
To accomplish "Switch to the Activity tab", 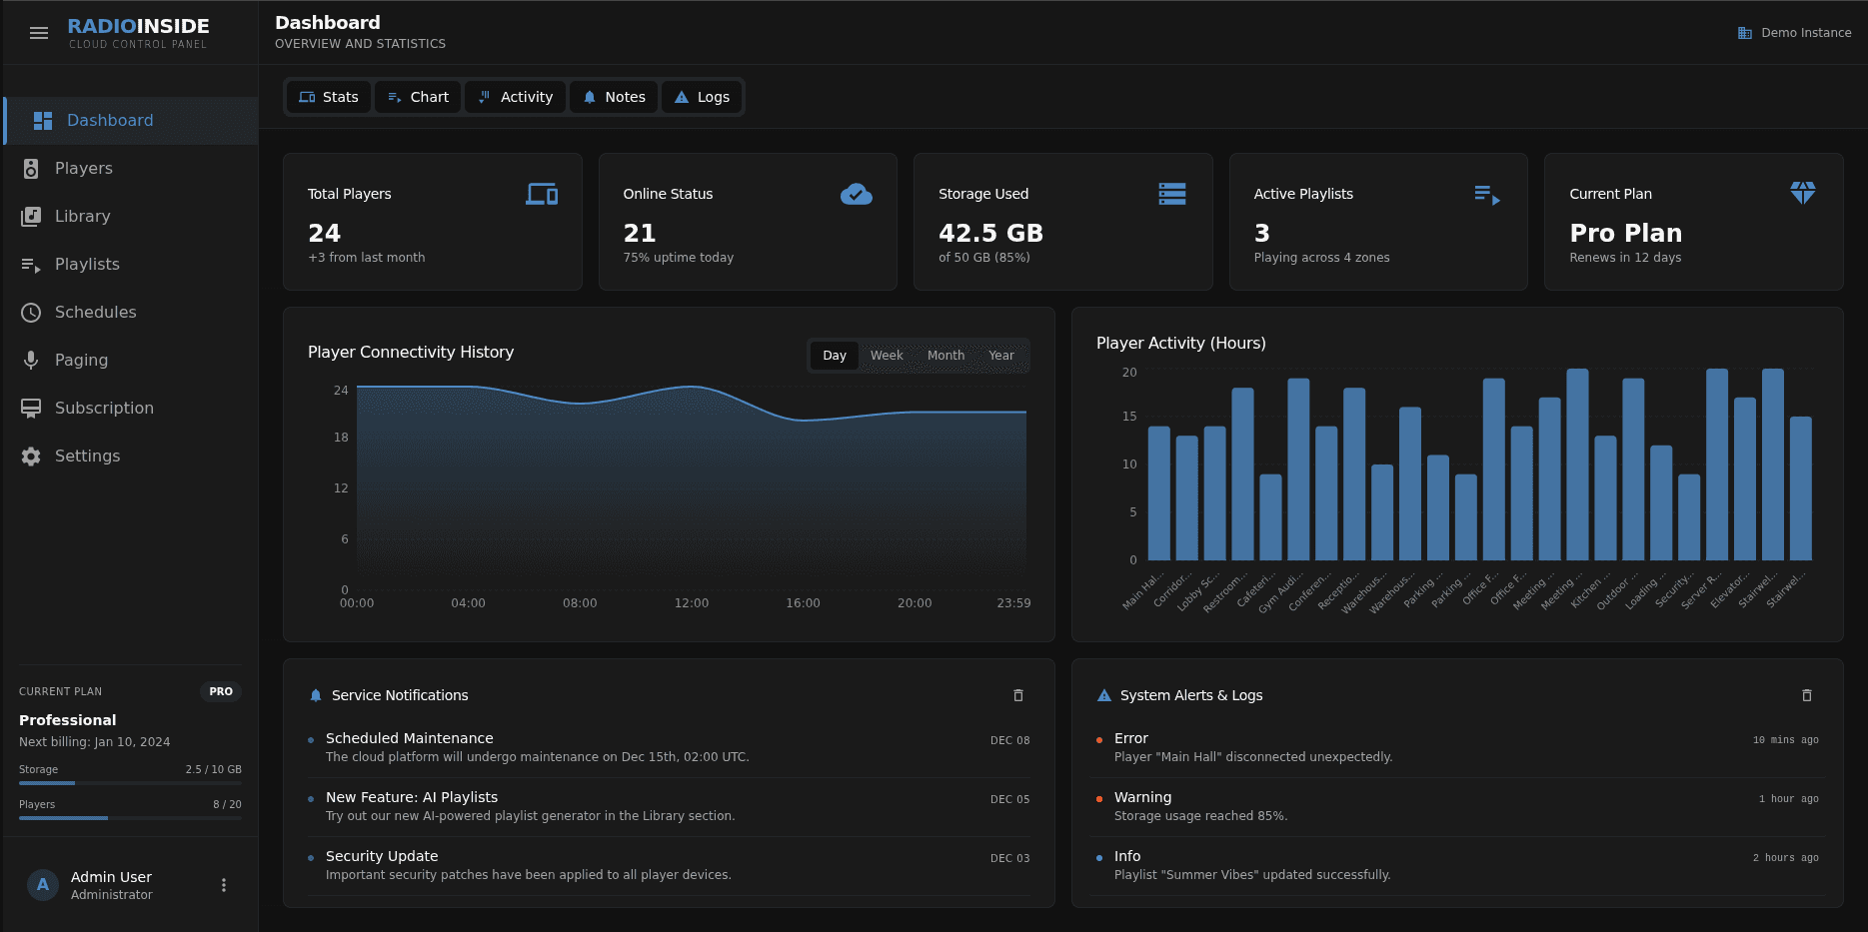I will [515, 97].
